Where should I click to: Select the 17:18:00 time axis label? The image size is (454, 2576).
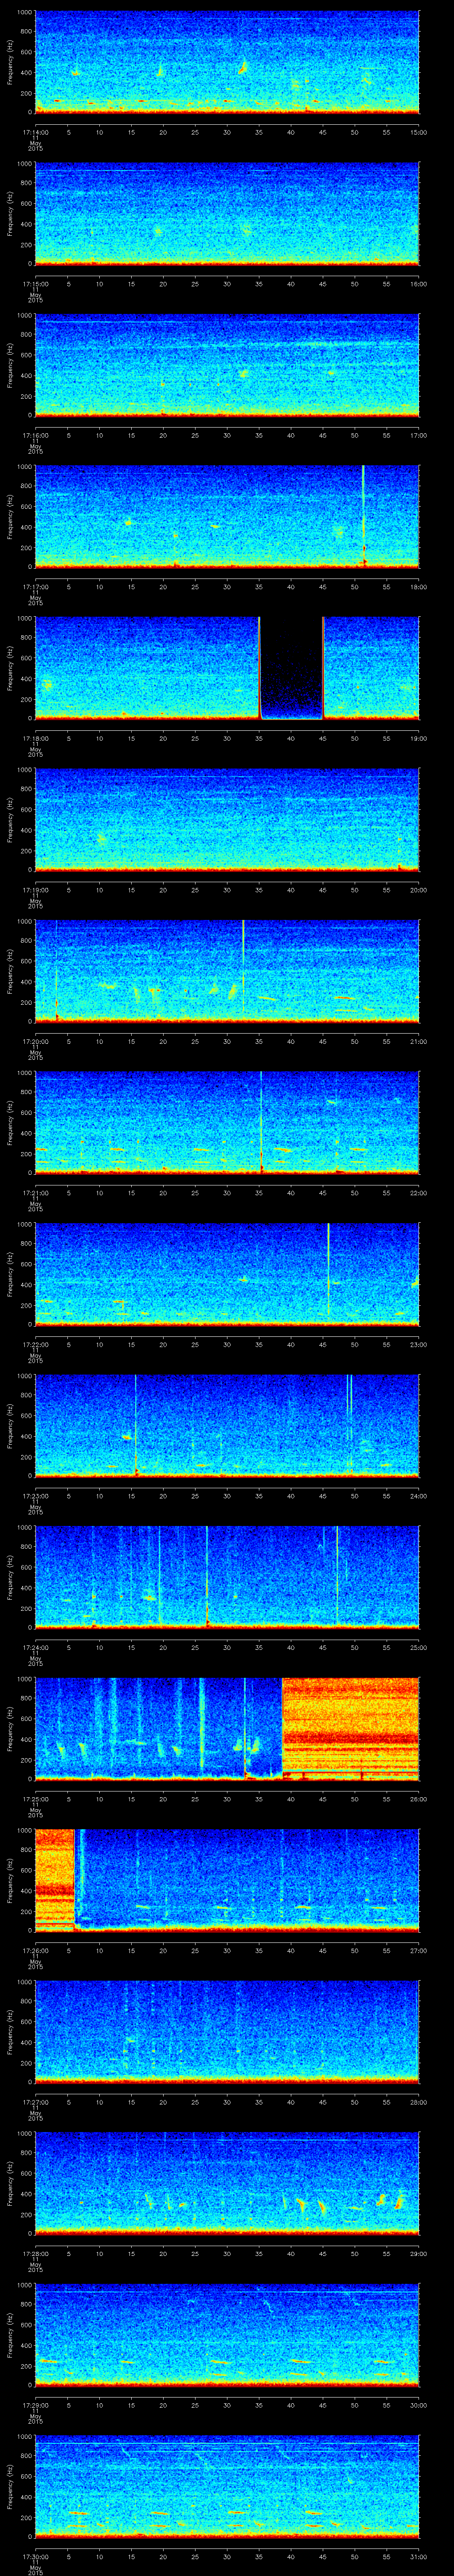[35, 737]
